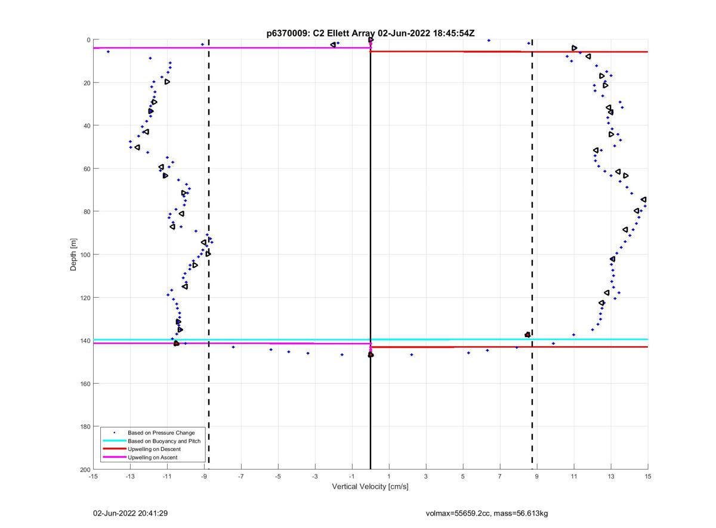Click legend entry 'Based on Buoyancy and Pitch'

[x=165, y=440]
